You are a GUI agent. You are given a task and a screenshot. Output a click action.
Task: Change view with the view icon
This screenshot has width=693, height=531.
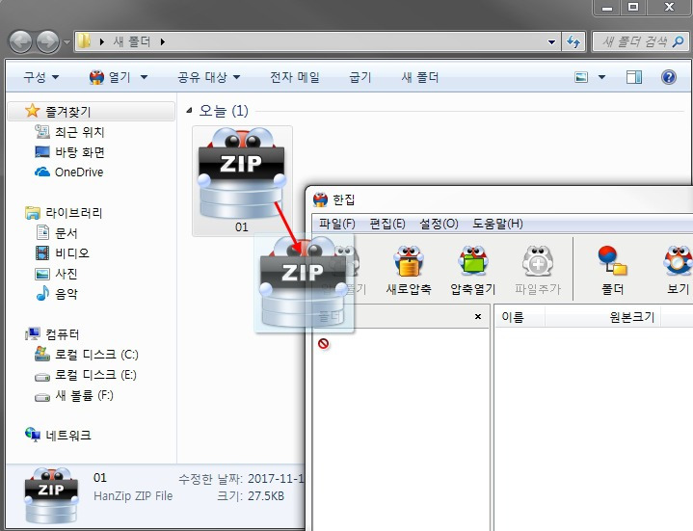pos(581,77)
